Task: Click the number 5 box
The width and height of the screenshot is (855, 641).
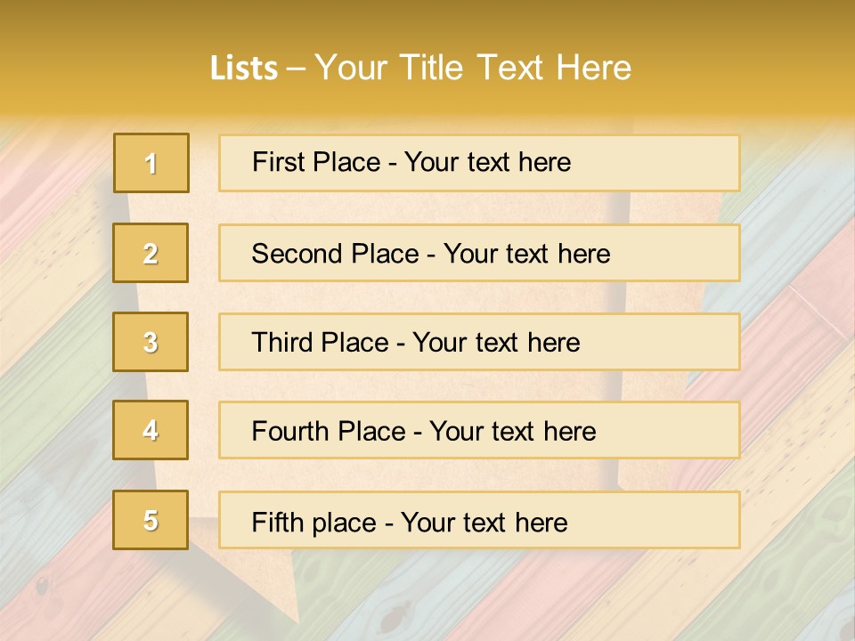Action: (x=151, y=520)
